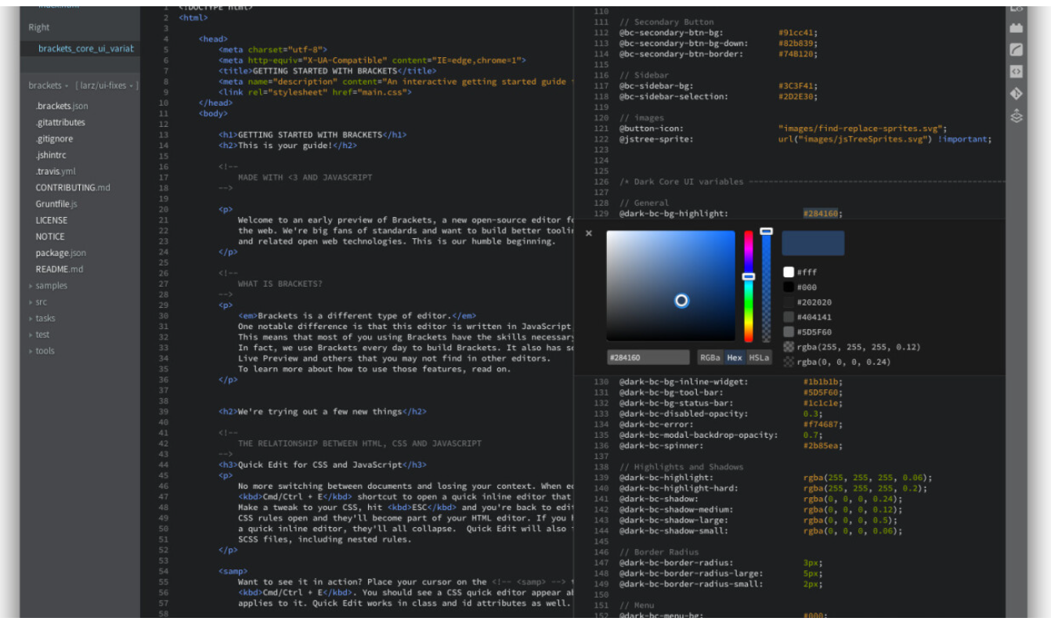The image size is (1051, 625).
Task: Switch color format to Hex
Action: tap(735, 357)
